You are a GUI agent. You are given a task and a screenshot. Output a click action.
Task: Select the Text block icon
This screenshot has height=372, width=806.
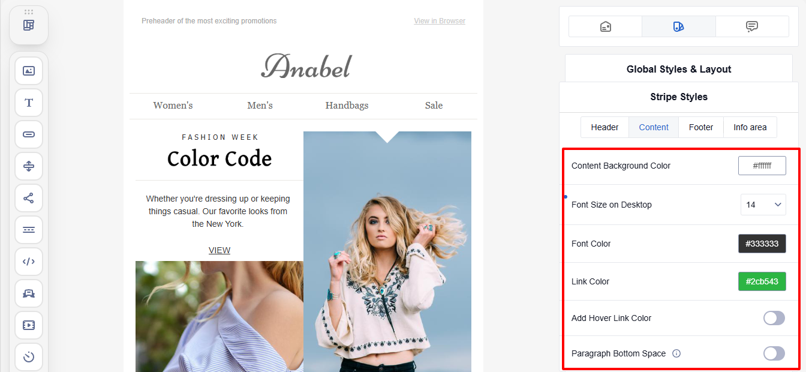tap(29, 103)
